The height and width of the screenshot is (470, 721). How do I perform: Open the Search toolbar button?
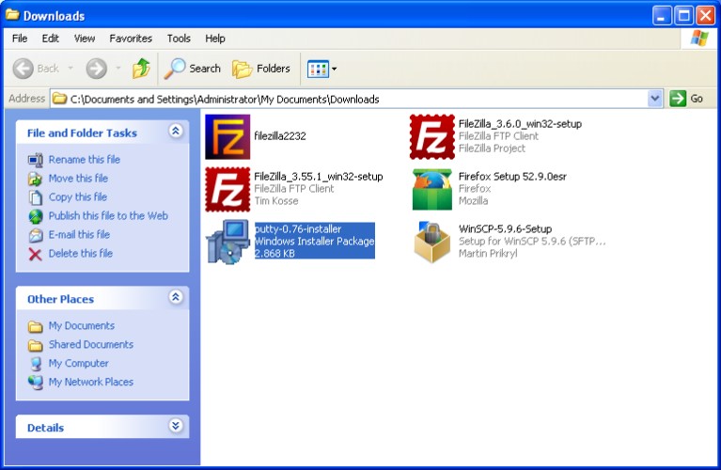[193, 69]
